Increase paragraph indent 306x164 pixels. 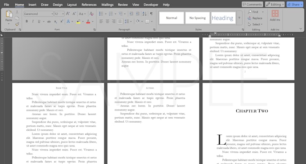pyautogui.click(x=138, y=13)
